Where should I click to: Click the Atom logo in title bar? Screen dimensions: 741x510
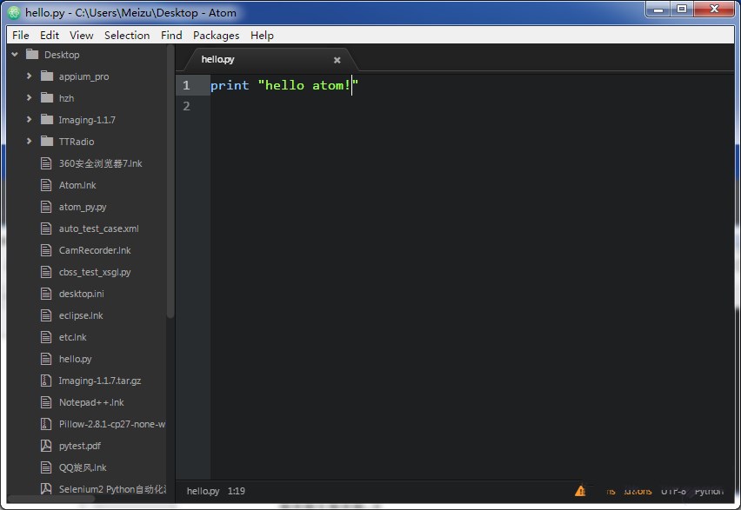pos(14,13)
